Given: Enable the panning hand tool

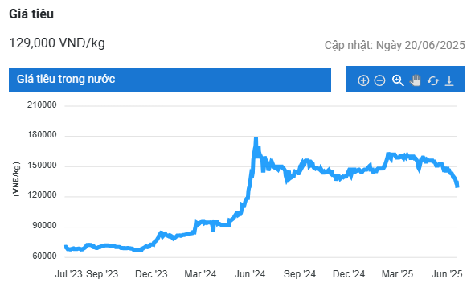Looking at the screenshot, I should click(416, 80).
